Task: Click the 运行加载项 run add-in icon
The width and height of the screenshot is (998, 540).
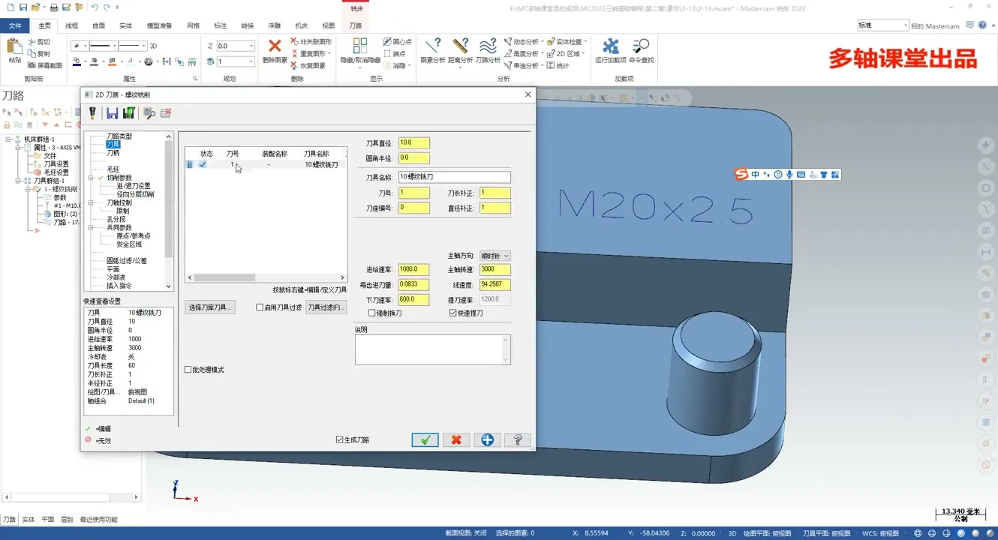Action: point(610,50)
